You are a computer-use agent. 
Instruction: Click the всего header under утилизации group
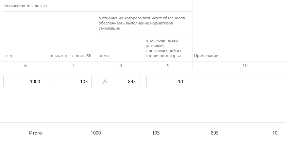(x=104, y=56)
